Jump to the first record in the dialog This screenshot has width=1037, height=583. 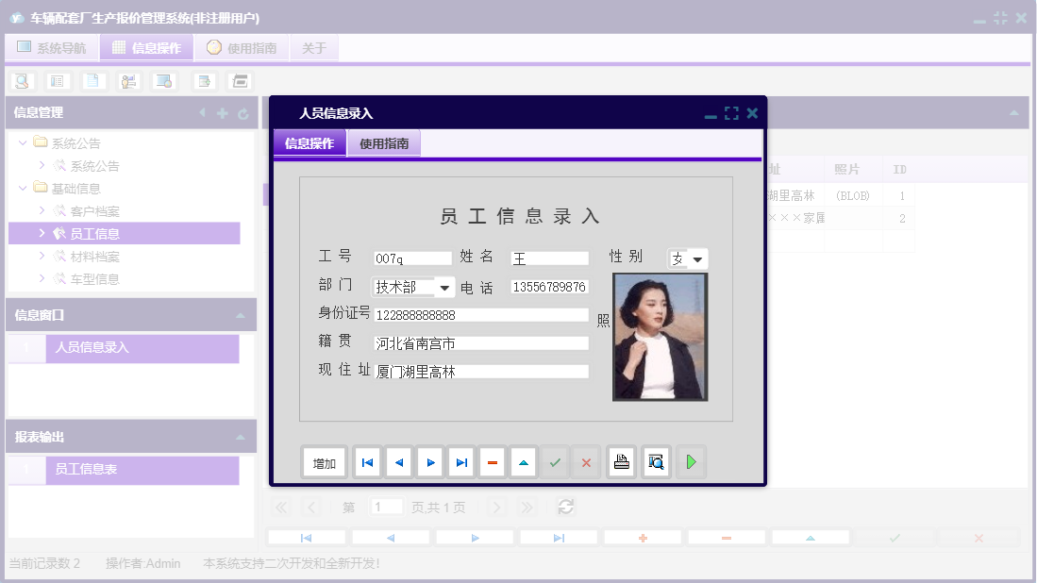pos(367,461)
